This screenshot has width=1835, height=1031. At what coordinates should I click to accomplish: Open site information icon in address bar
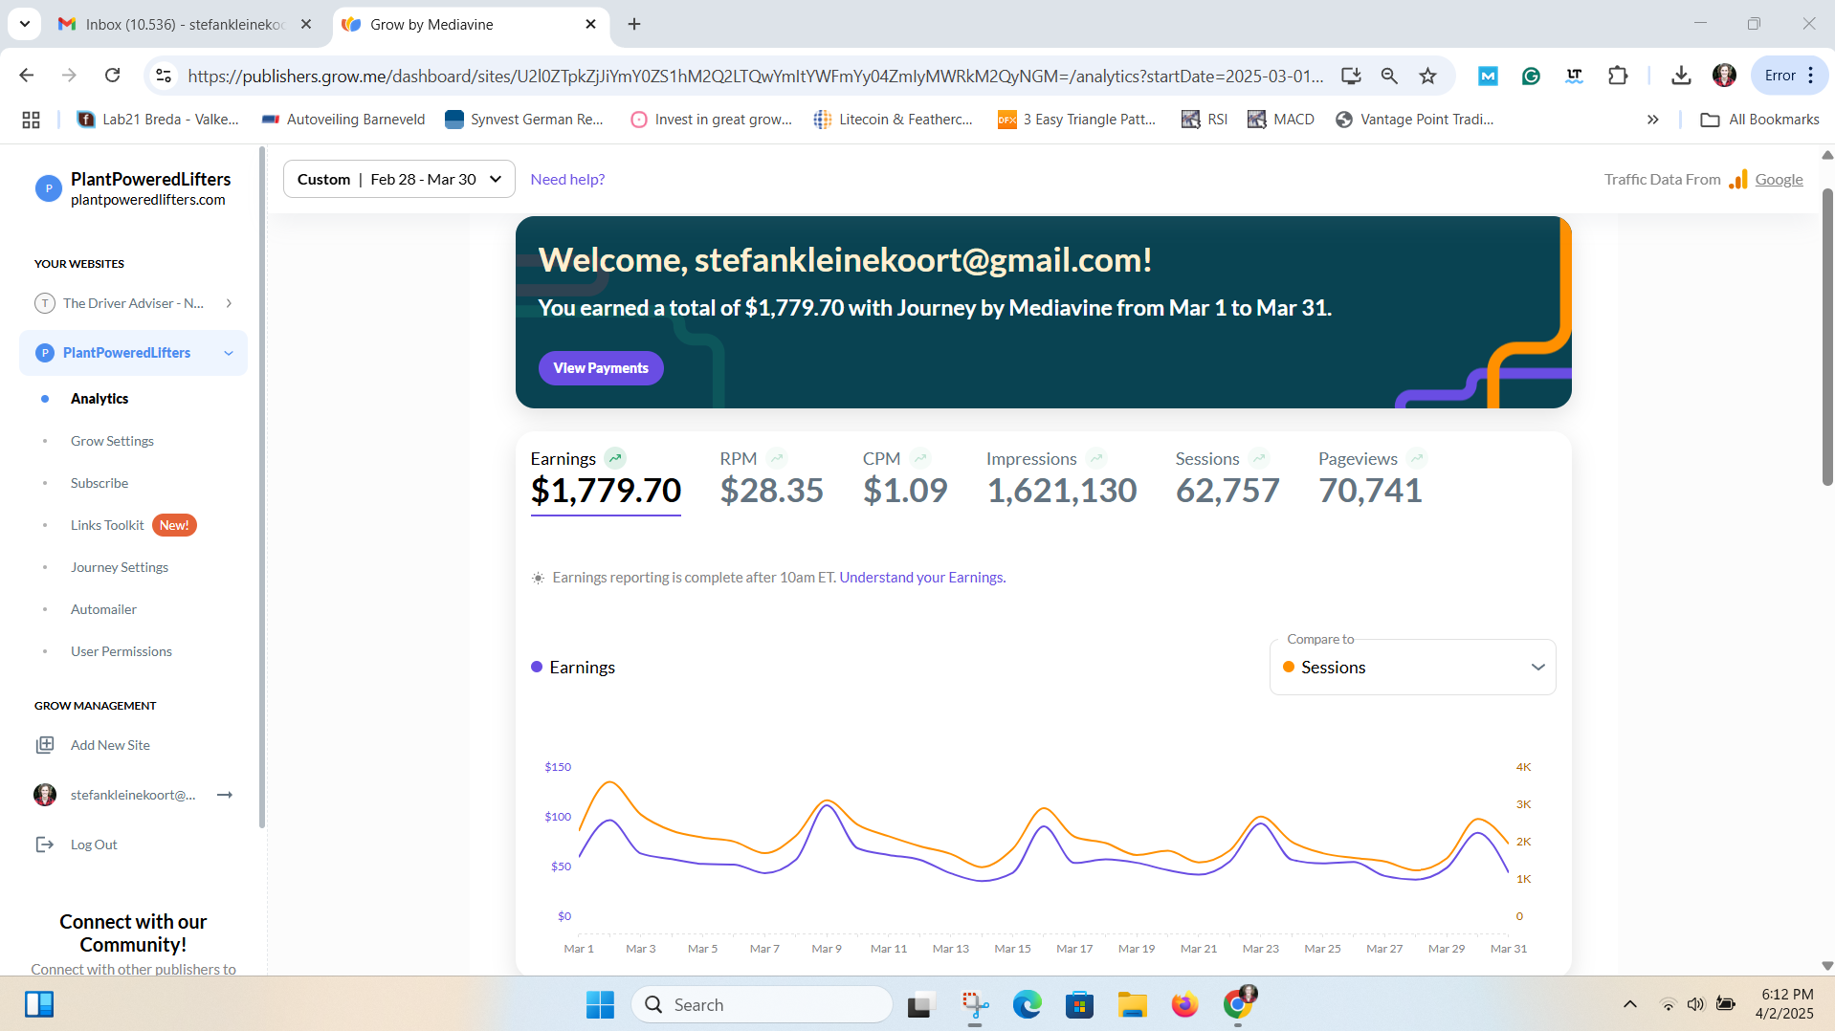click(164, 76)
